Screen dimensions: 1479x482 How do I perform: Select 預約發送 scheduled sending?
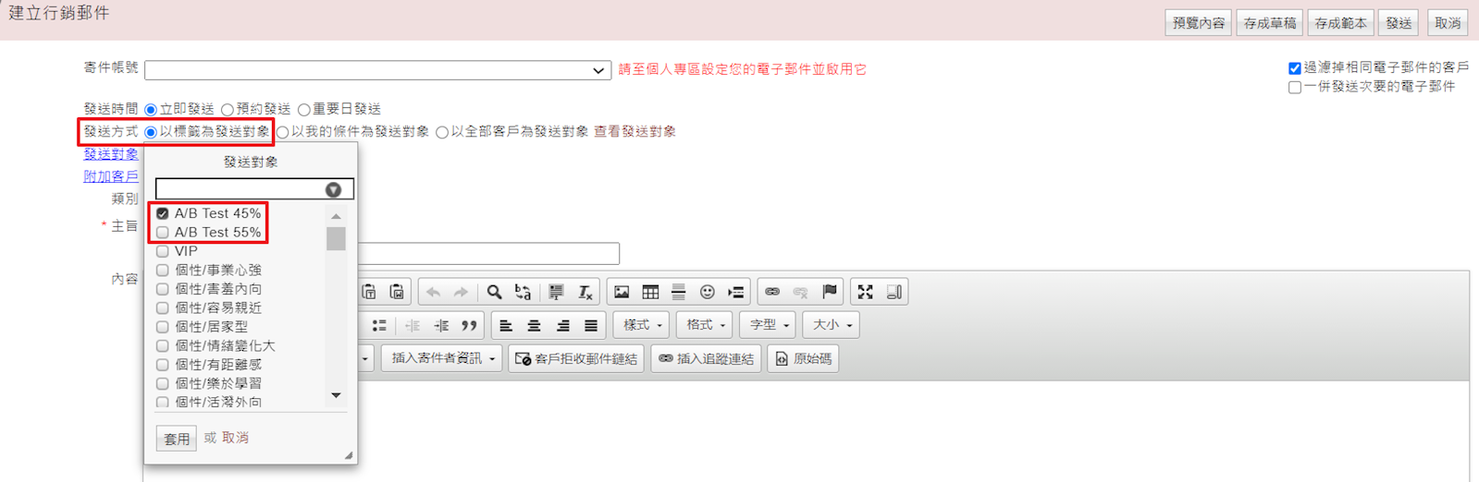228,110
